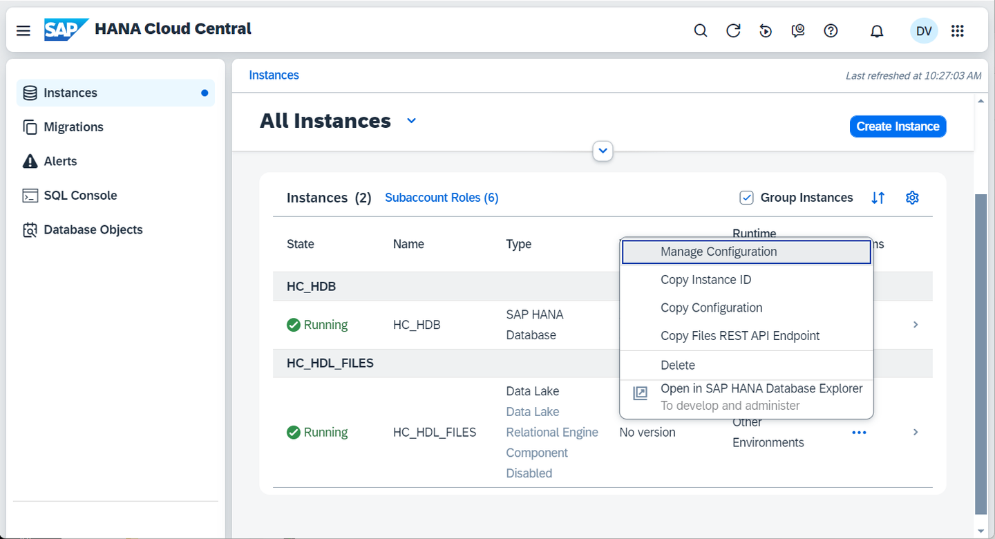The height and width of the screenshot is (539, 995).
Task: Click the Last refreshed timestamp
Action: click(913, 76)
